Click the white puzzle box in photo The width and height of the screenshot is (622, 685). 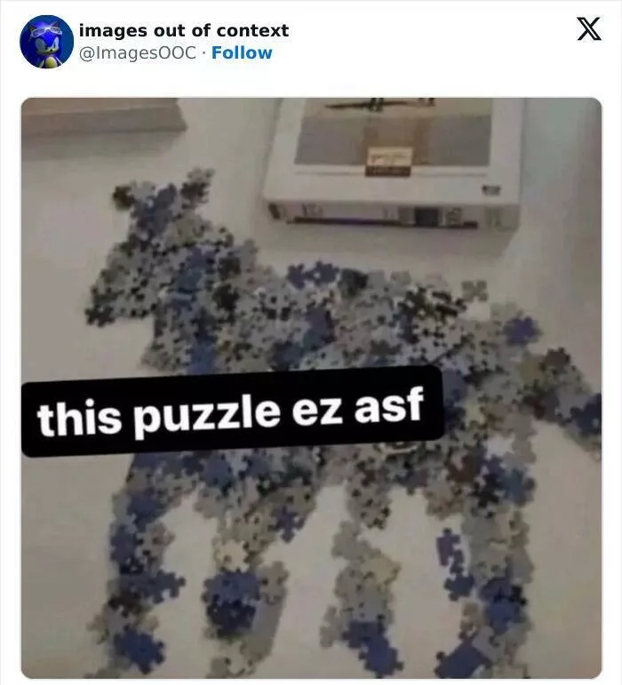click(394, 160)
